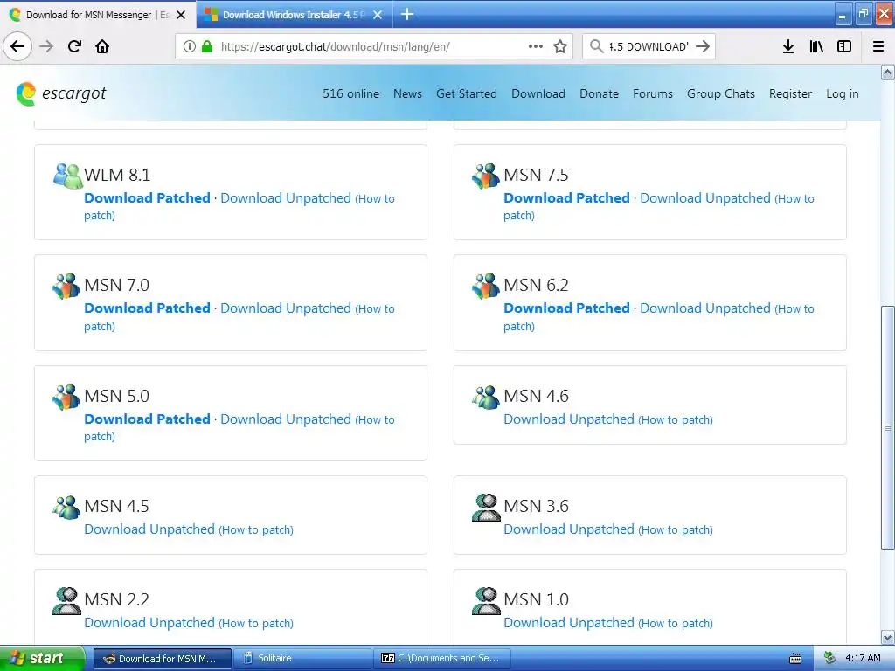Switch to Download Windows Installer 4.5 tab
This screenshot has width=895, height=671.
[x=294, y=15]
